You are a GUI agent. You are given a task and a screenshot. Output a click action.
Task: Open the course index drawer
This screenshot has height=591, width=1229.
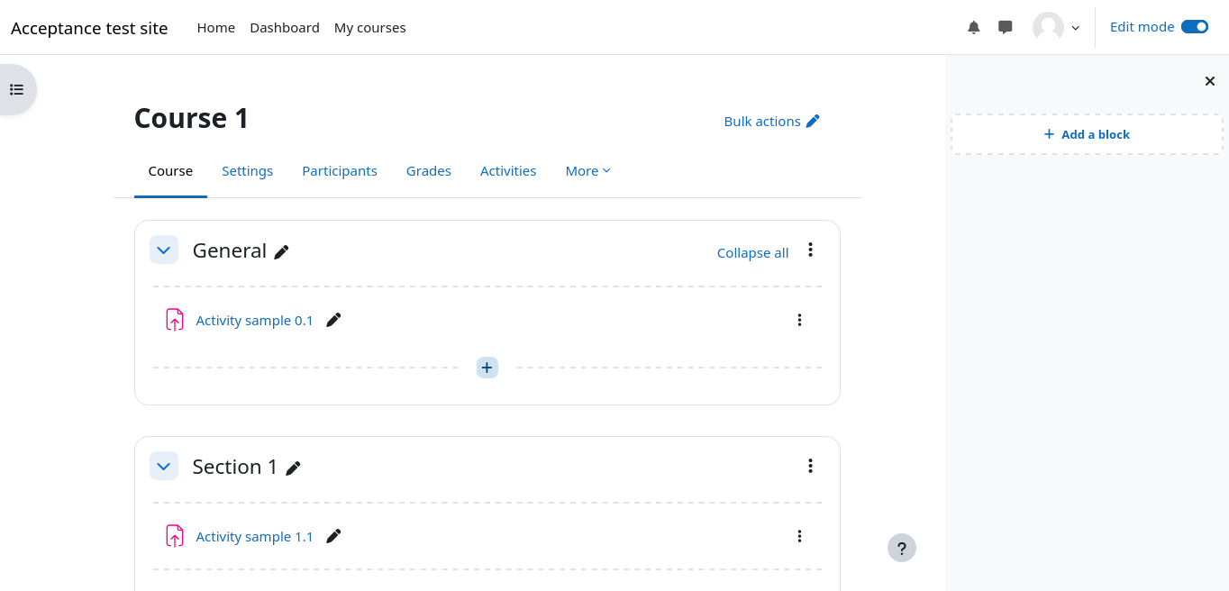tap(16, 89)
